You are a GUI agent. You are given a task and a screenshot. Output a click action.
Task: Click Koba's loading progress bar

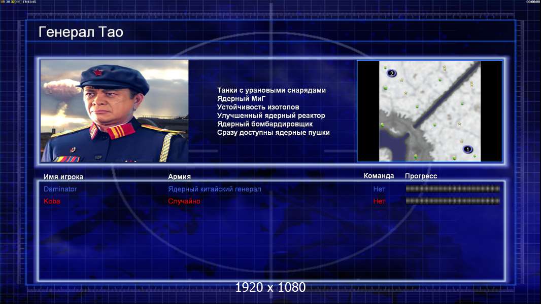click(x=453, y=201)
